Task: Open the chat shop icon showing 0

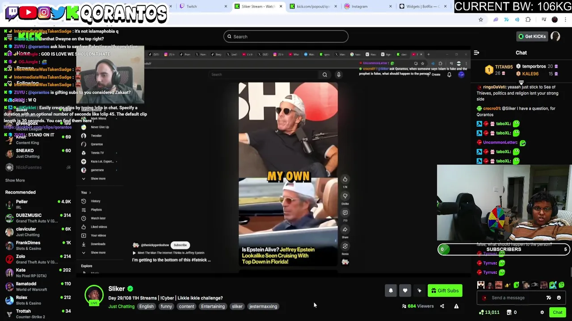Action: coord(511,313)
